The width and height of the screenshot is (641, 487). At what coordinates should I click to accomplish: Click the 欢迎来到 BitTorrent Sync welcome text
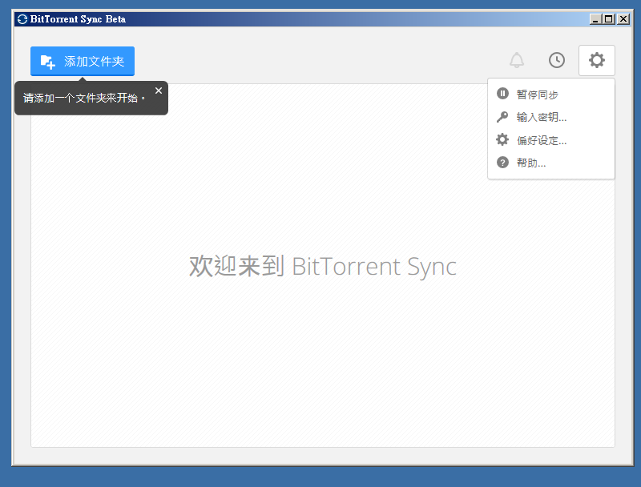[323, 266]
